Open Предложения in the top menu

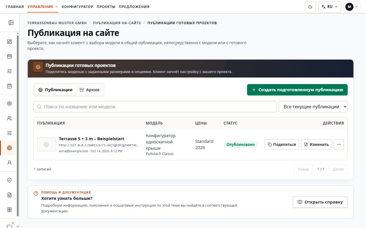(x=134, y=7)
